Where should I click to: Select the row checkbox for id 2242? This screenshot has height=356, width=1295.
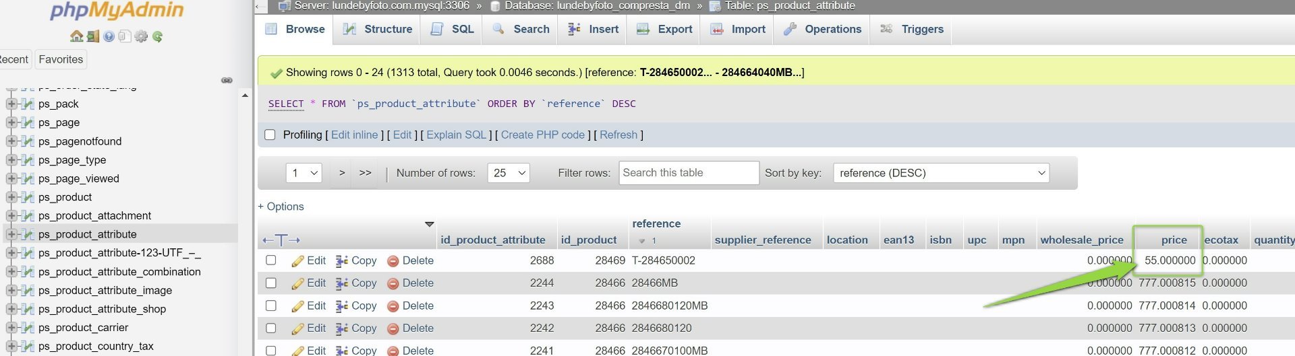click(x=271, y=328)
